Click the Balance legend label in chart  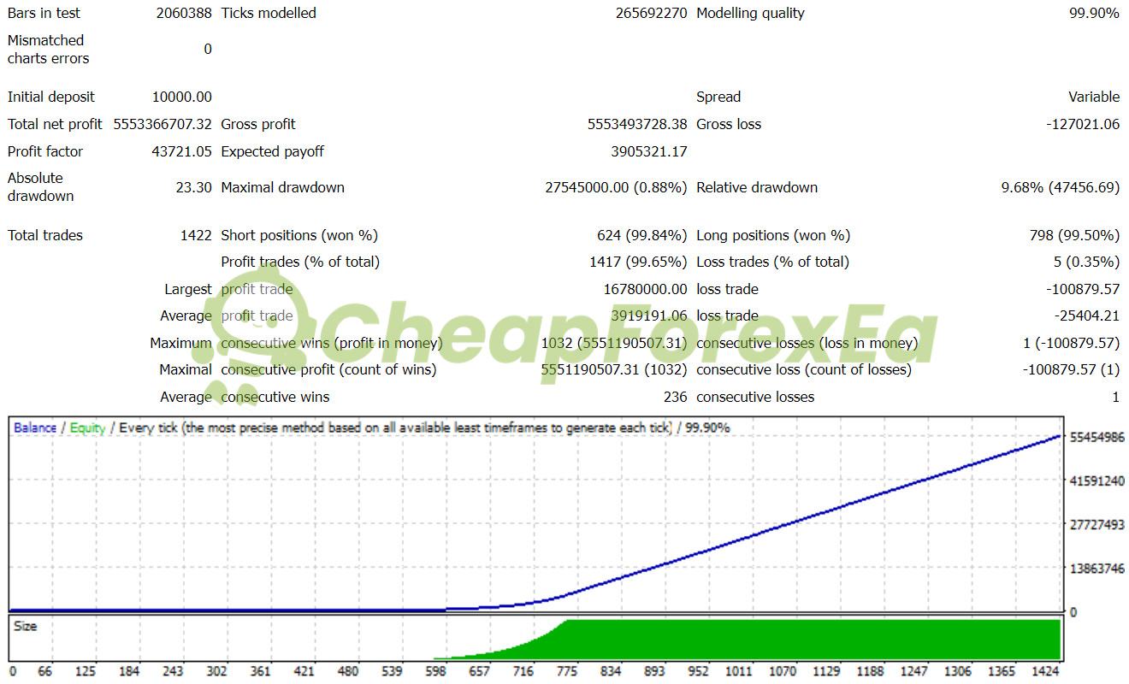(35, 427)
